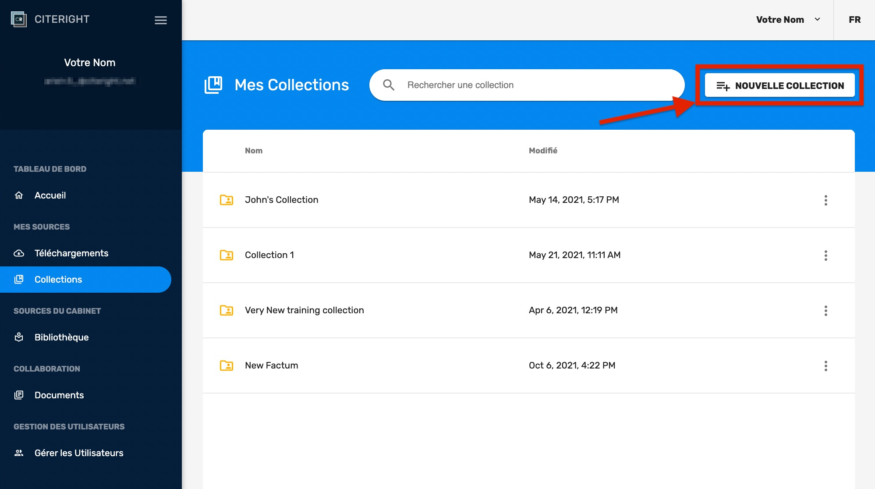Click the date May 21, 2021, 11:11 AM
875x489 pixels.
[574, 255]
